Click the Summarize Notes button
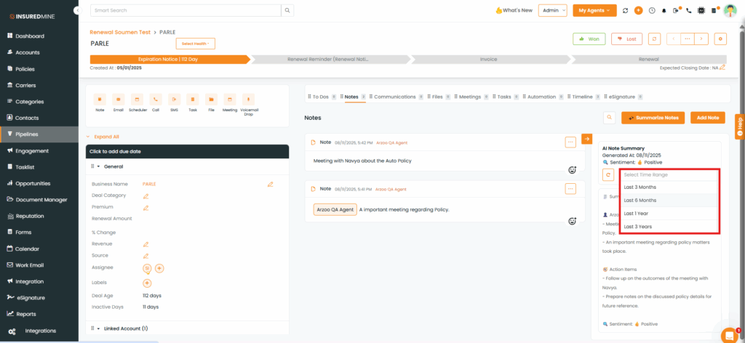The width and height of the screenshot is (745, 343). click(x=653, y=118)
